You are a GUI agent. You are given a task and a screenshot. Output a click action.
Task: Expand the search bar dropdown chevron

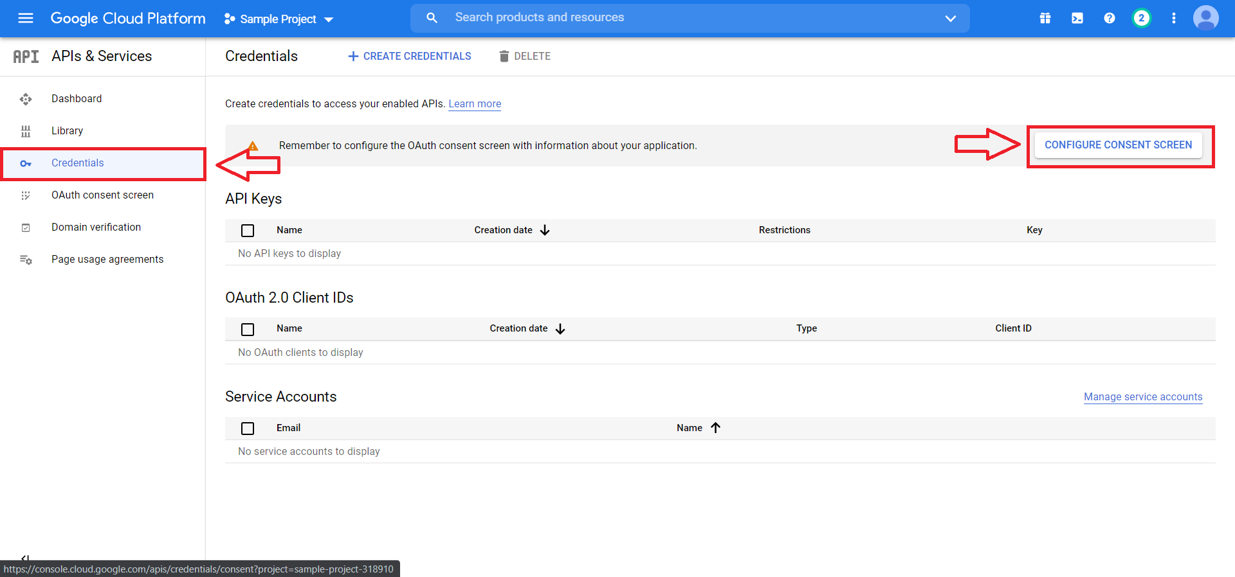(x=950, y=19)
